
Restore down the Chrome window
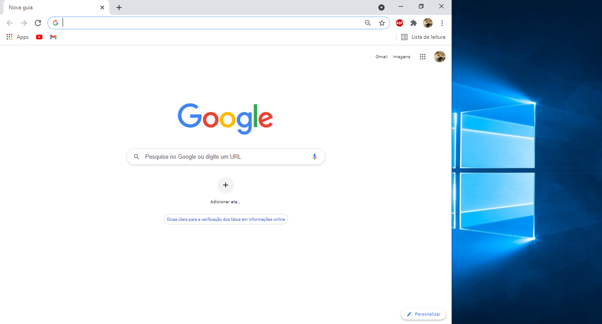coord(421,7)
